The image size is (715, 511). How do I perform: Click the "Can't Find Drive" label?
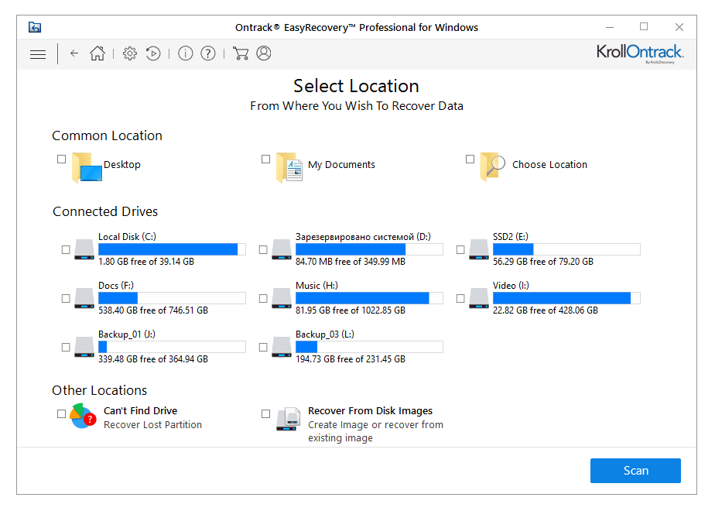click(141, 410)
